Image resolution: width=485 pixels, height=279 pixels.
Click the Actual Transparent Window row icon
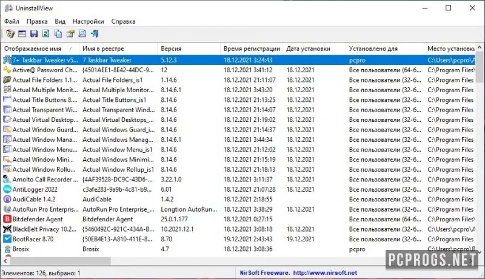tap(7, 110)
